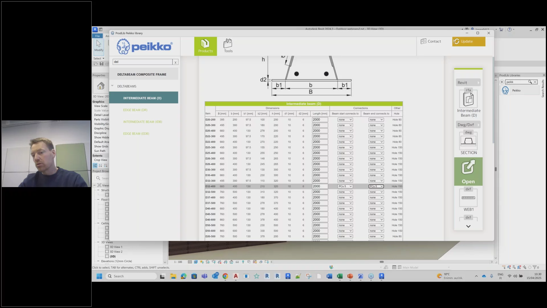Collapse the DELTABEAMS tree group
Screen dimensions: 547x308
pyautogui.click(x=112, y=86)
